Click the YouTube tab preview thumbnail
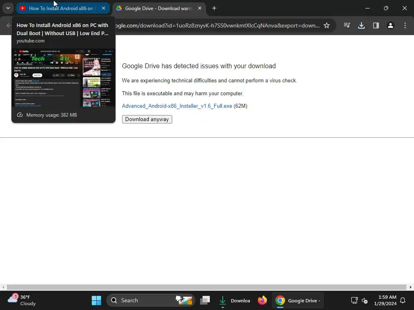This screenshot has width=414, height=310. (x=63, y=77)
